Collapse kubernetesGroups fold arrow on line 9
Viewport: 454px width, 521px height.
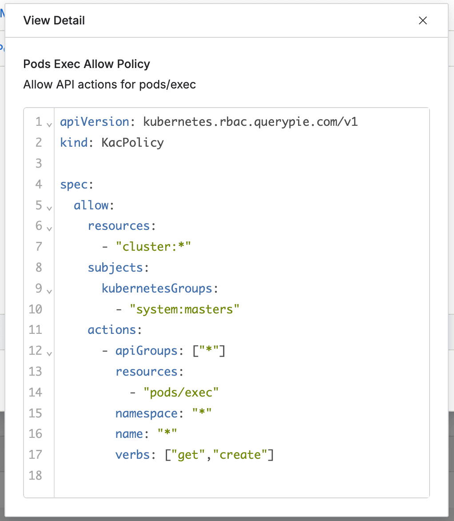pyautogui.click(x=49, y=291)
